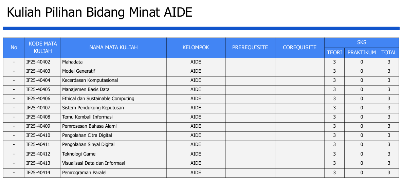Select the 'Teknologi Game' course name
This screenshot has height=180, width=402.
coord(79,154)
